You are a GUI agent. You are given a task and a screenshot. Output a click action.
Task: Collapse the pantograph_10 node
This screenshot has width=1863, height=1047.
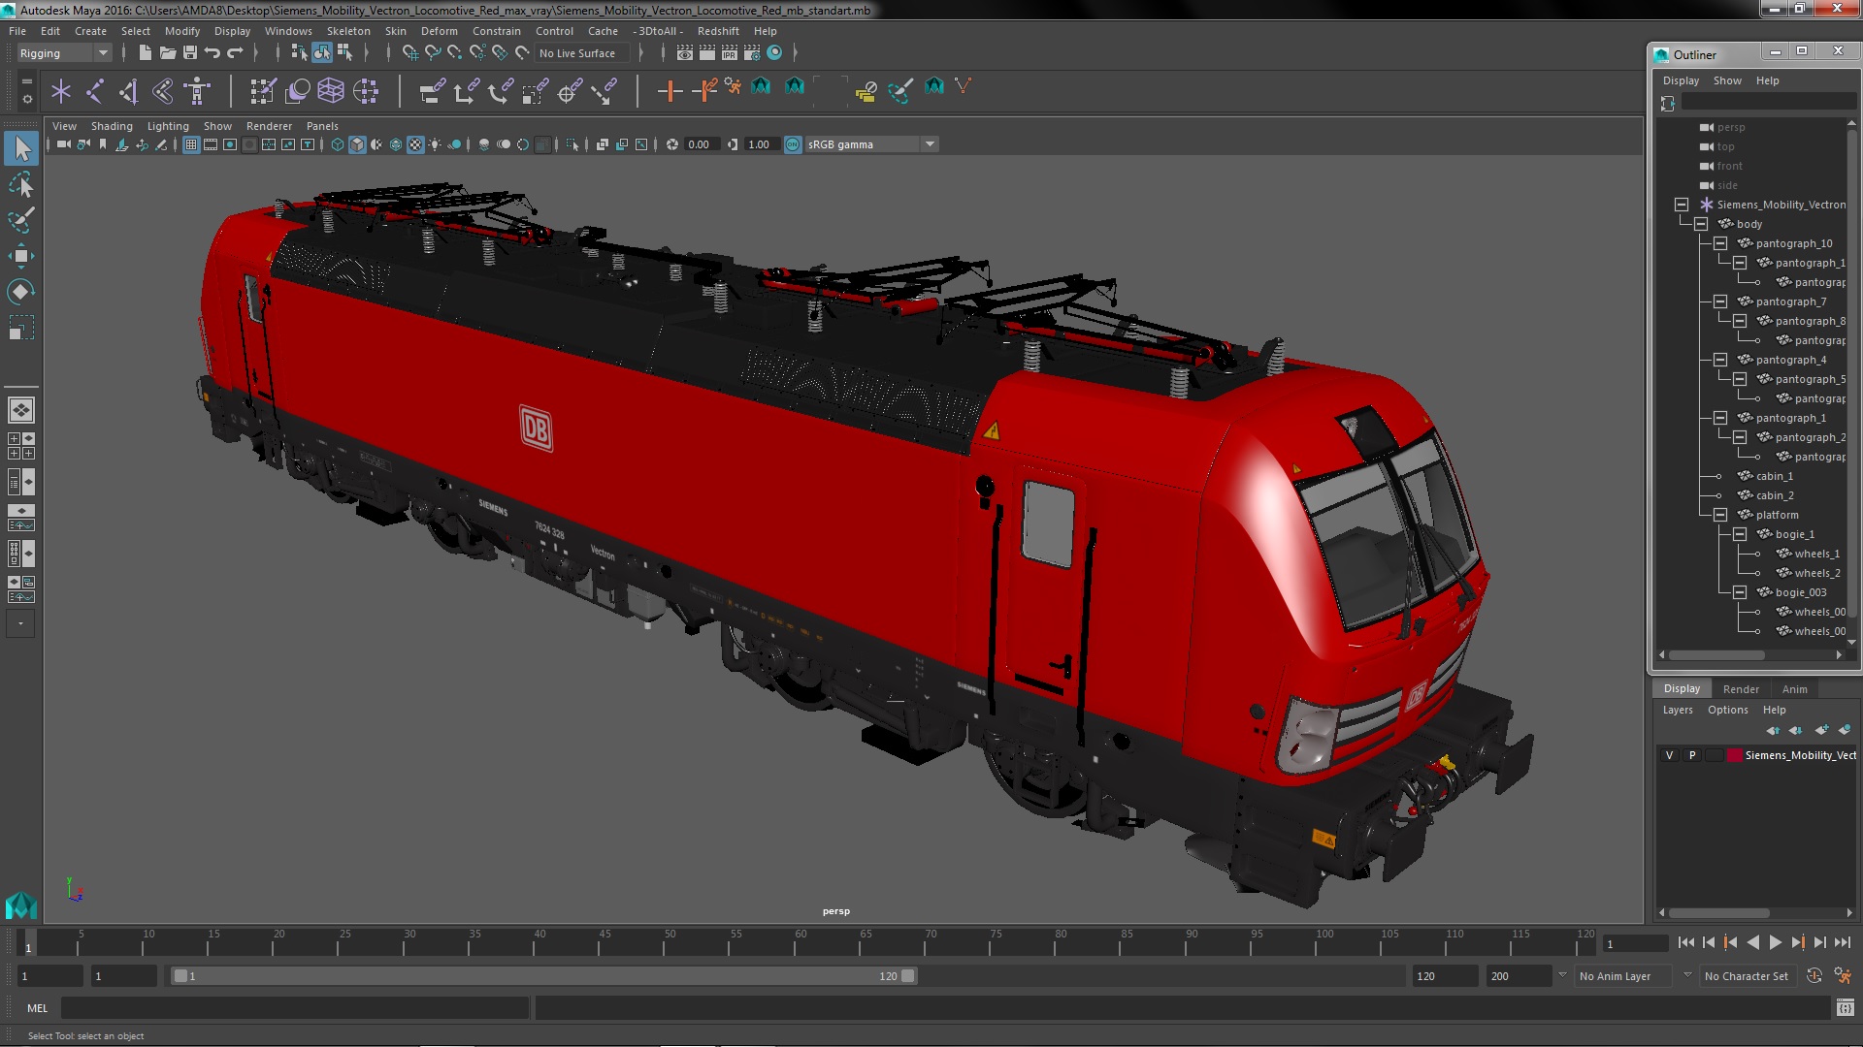click(x=1720, y=243)
